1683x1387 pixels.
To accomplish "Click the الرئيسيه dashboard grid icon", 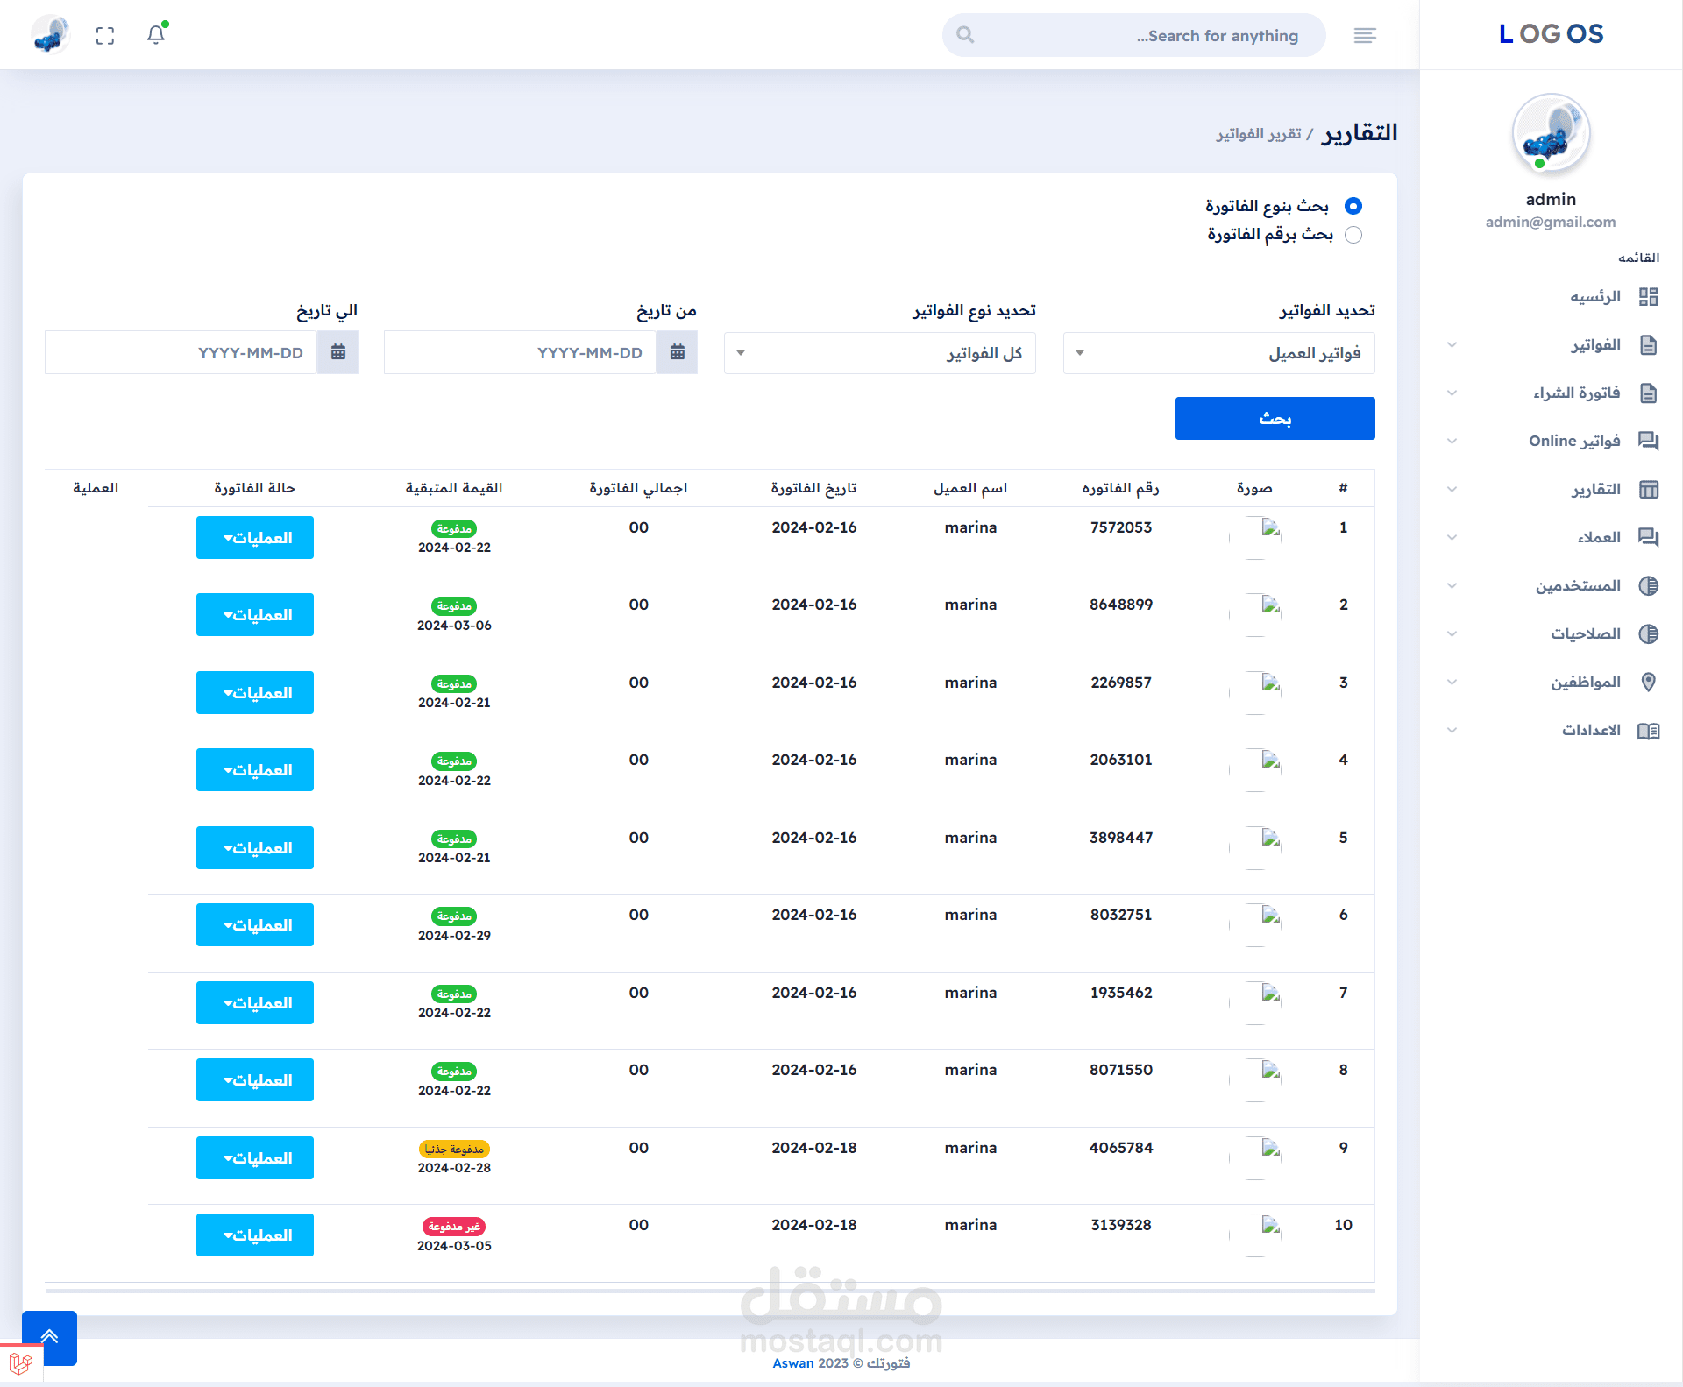I will point(1648,297).
